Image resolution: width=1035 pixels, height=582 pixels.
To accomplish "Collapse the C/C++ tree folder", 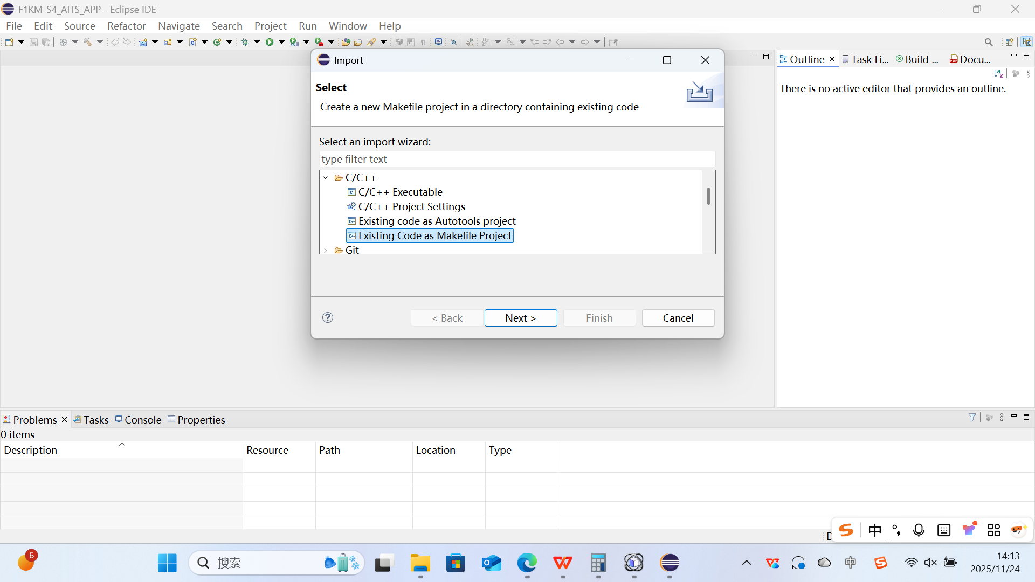I will (x=326, y=177).
